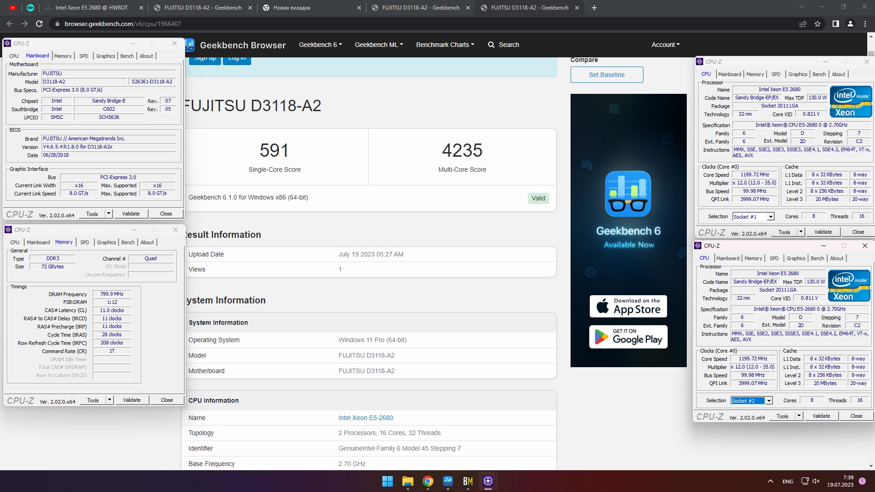The height and width of the screenshot is (492, 875).
Task: Switch to CPU tab in Mainboard CPU-Z window
Action: click(14, 56)
